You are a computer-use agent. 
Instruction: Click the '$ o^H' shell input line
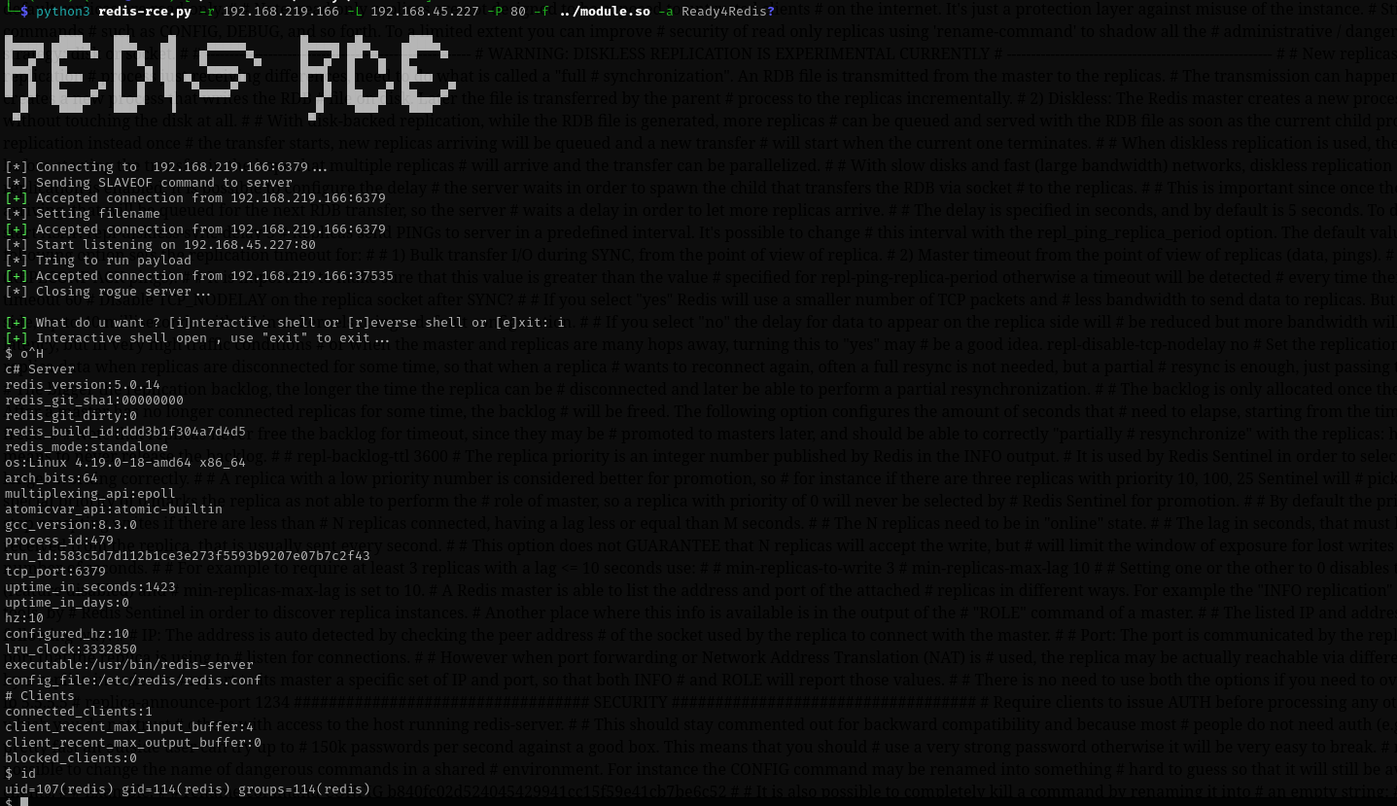point(24,354)
